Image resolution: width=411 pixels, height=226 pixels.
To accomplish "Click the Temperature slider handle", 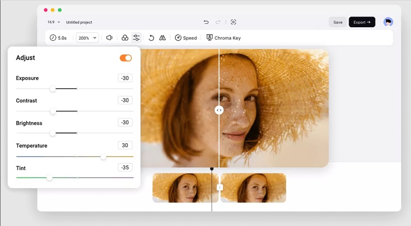I will click(x=104, y=157).
